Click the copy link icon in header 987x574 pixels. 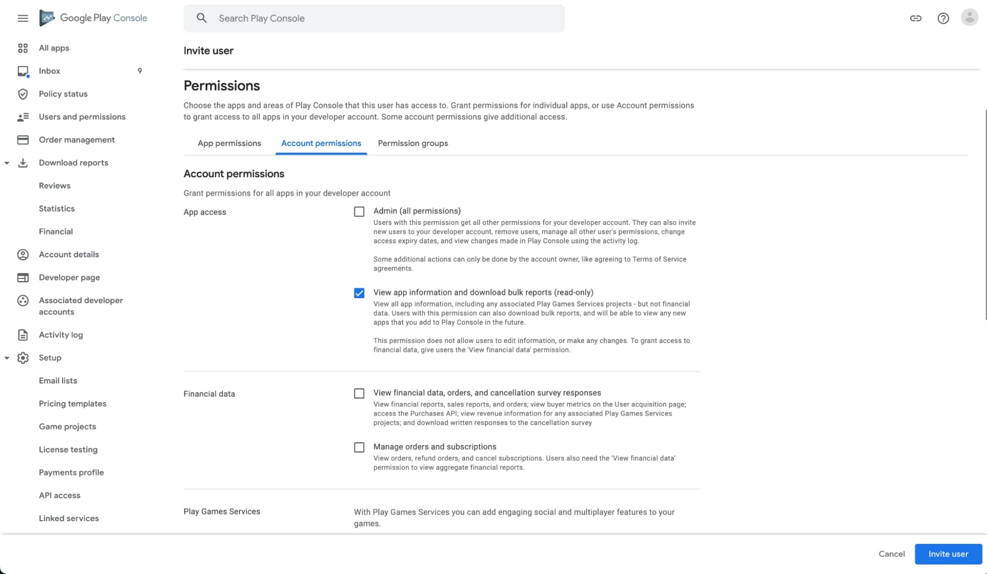point(915,18)
